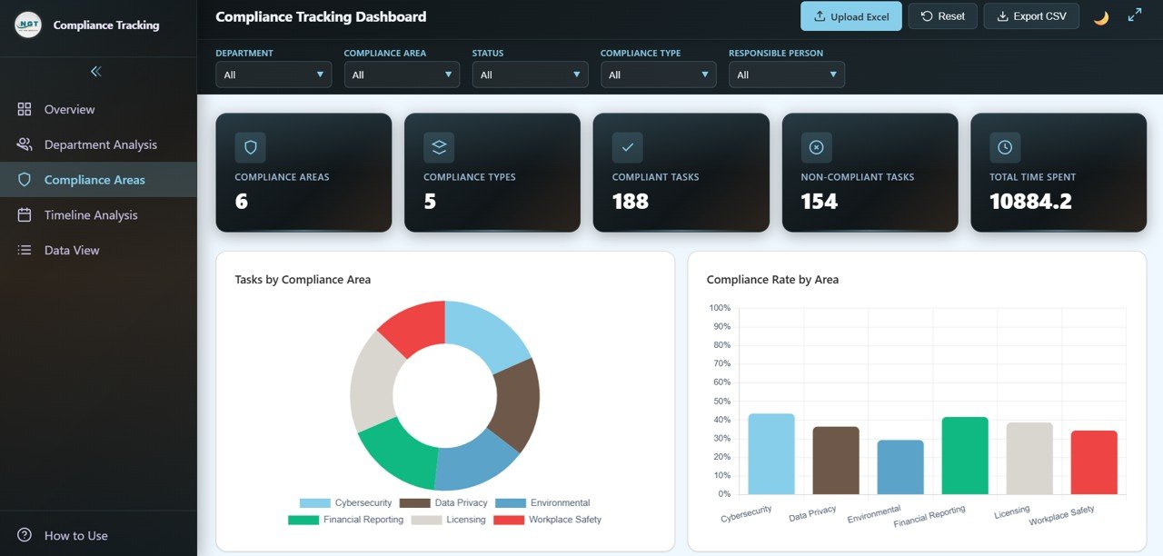The height and width of the screenshot is (556, 1163).
Task: Click the question mark icon beside How to Use
Action: coord(25,535)
